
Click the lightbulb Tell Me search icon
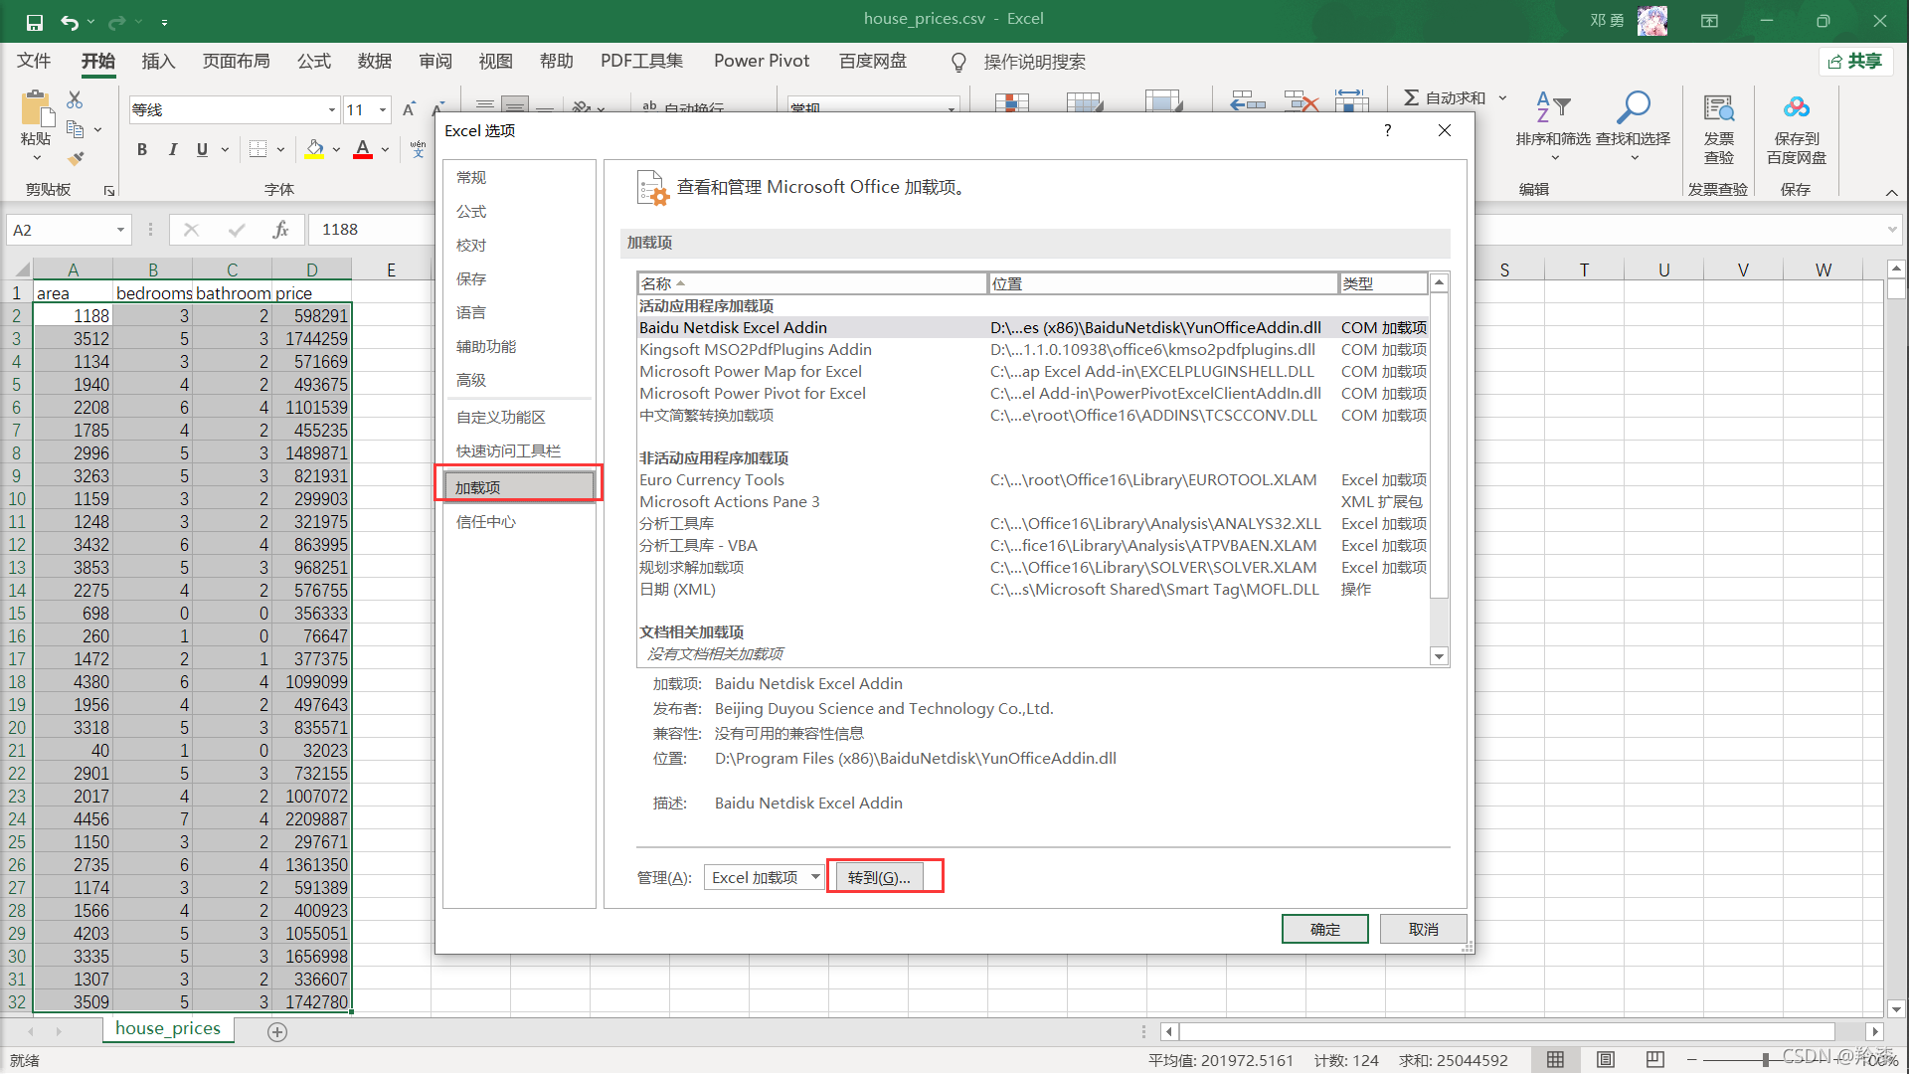tap(958, 63)
